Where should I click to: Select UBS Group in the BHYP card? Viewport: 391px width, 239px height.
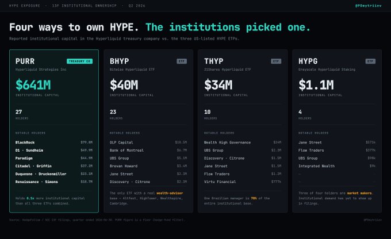[120, 158]
